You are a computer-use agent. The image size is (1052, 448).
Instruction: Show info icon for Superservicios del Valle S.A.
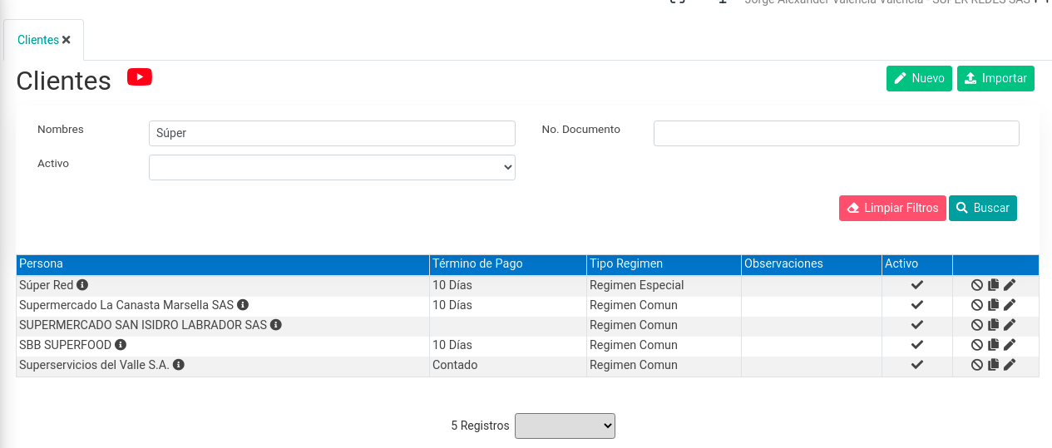click(179, 365)
